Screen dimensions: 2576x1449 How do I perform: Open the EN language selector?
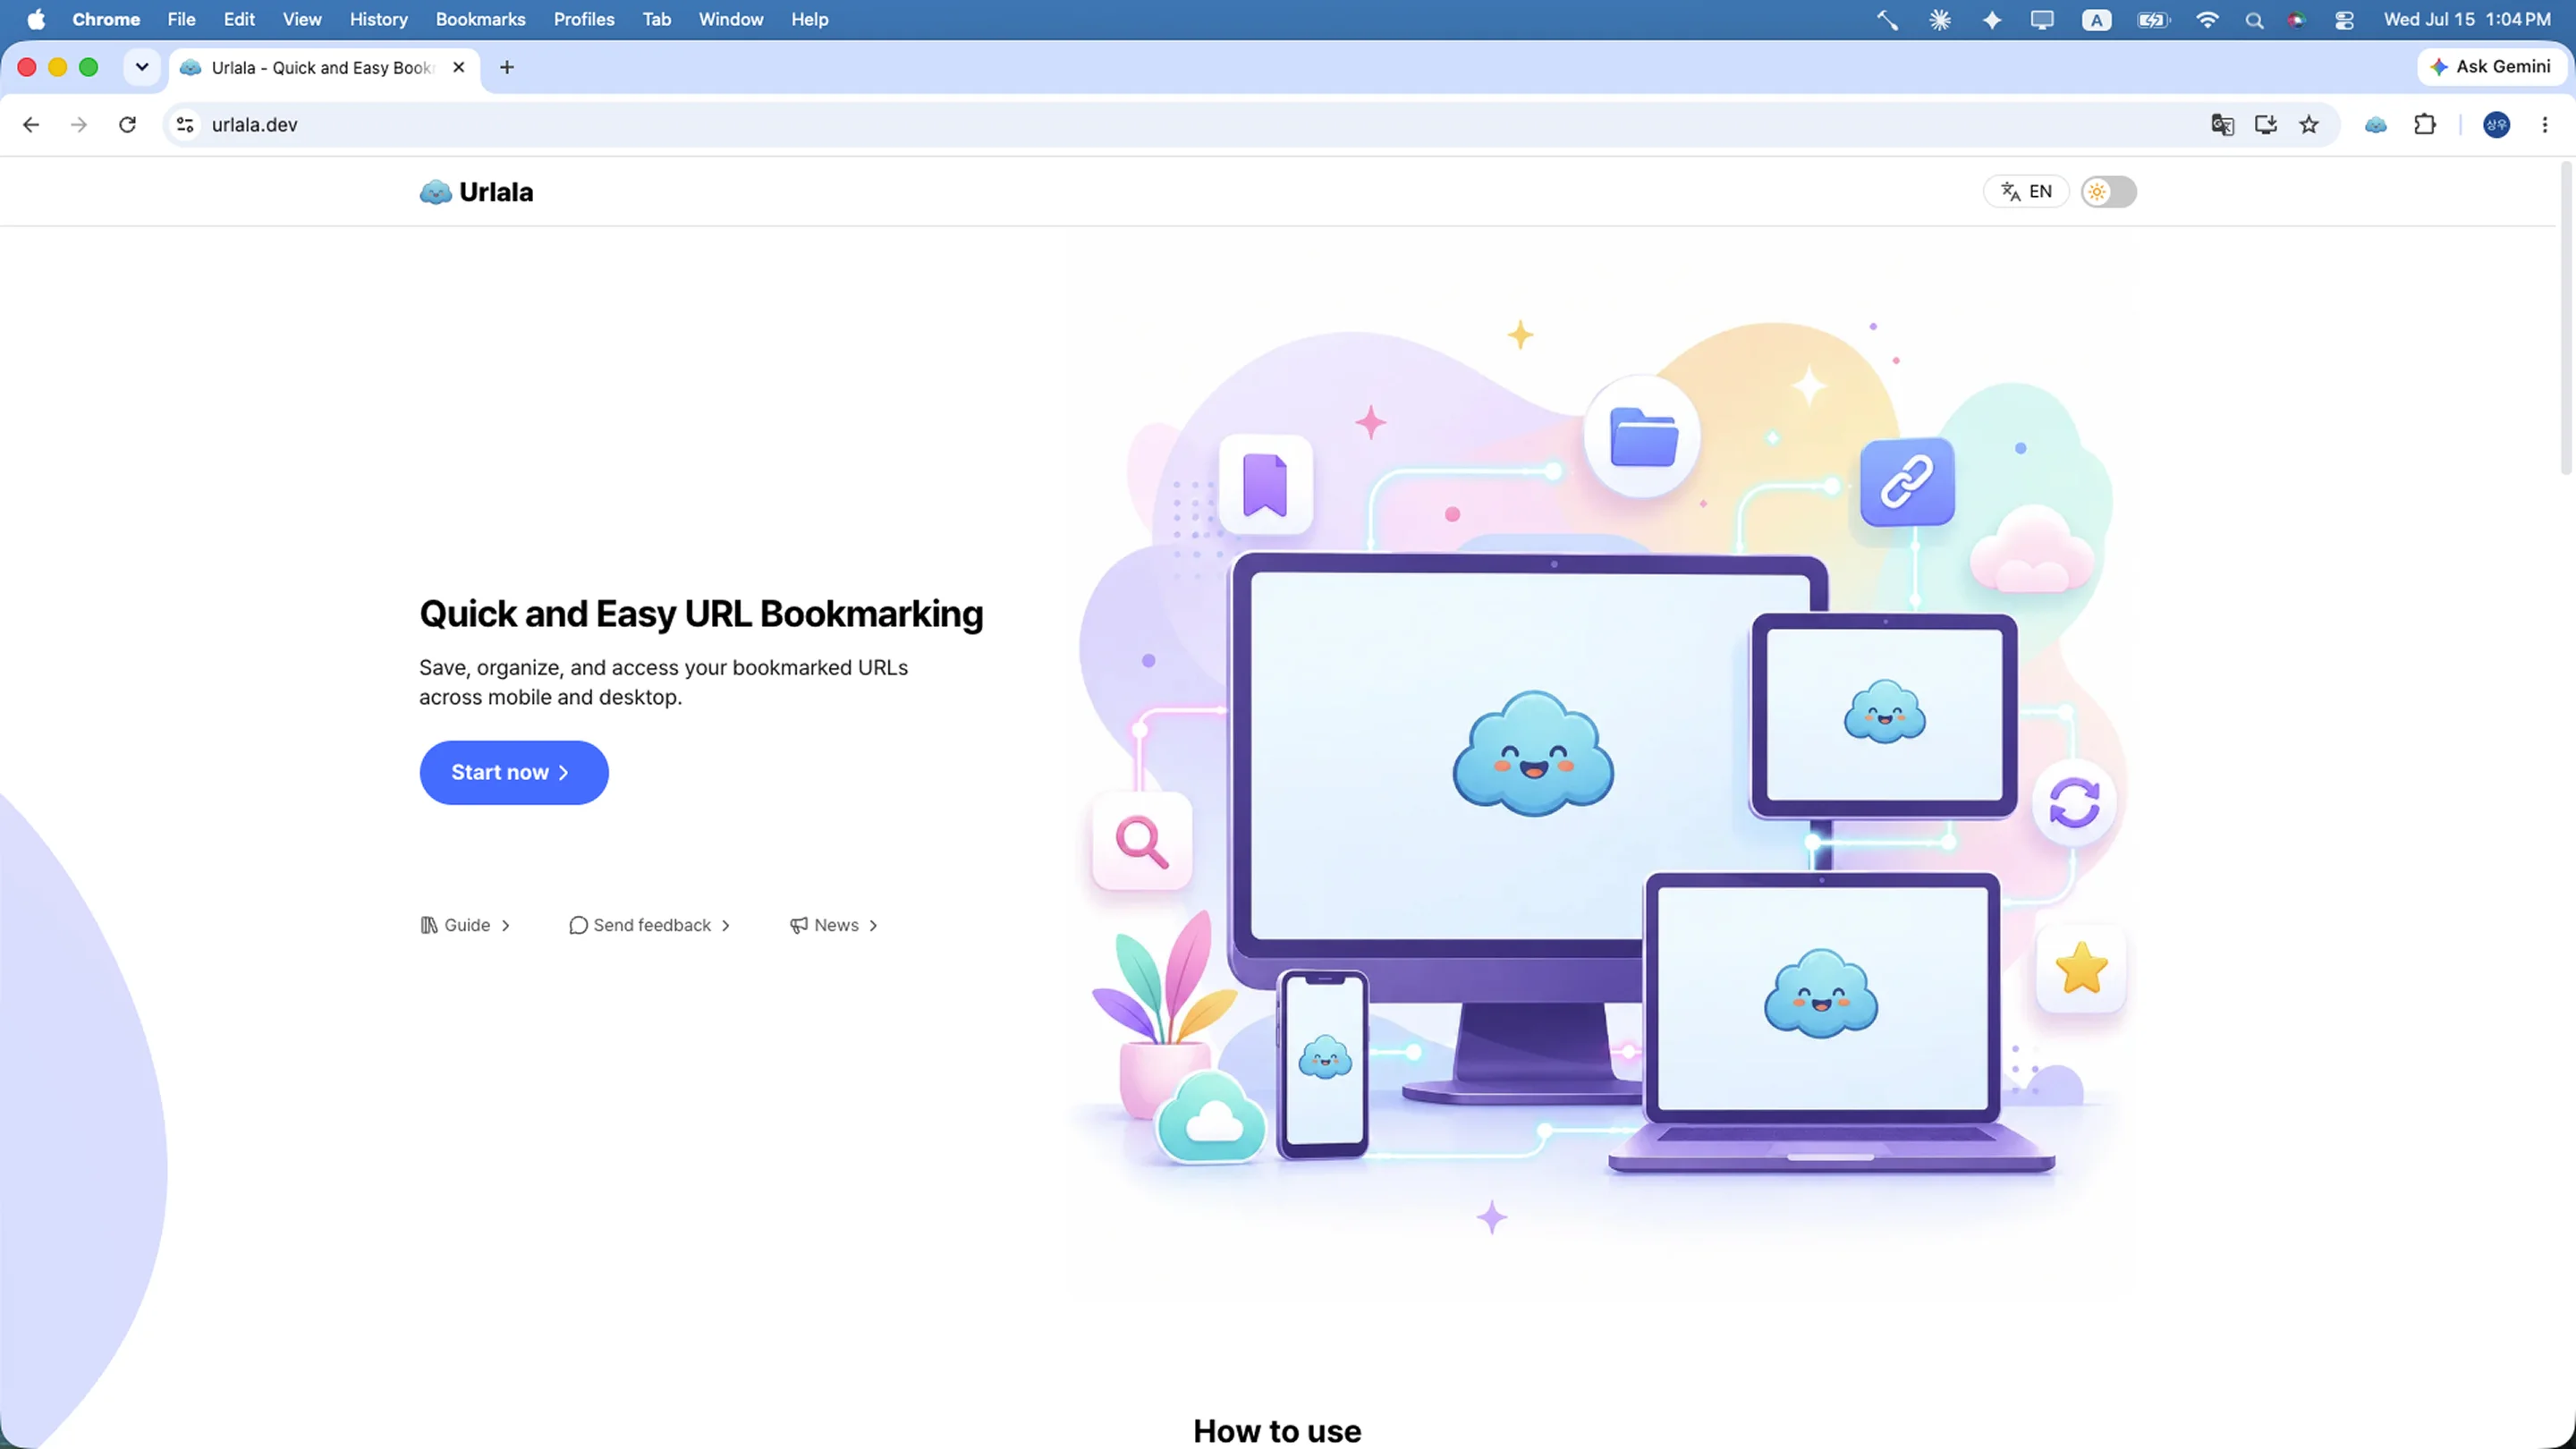[x=2026, y=192]
